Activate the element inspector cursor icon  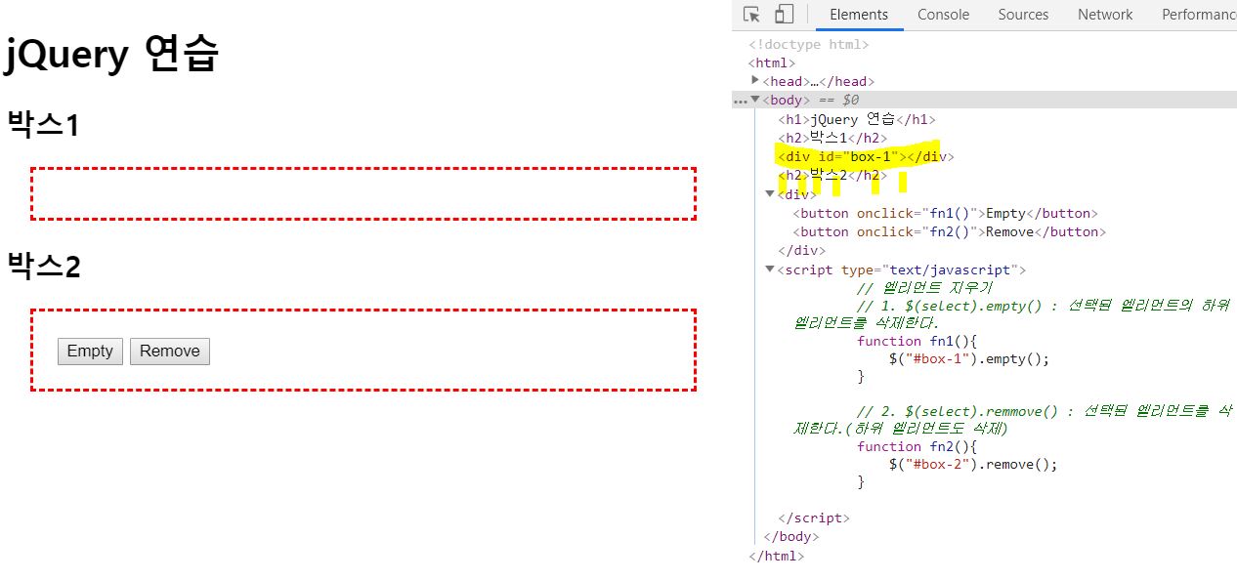click(751, 15)
